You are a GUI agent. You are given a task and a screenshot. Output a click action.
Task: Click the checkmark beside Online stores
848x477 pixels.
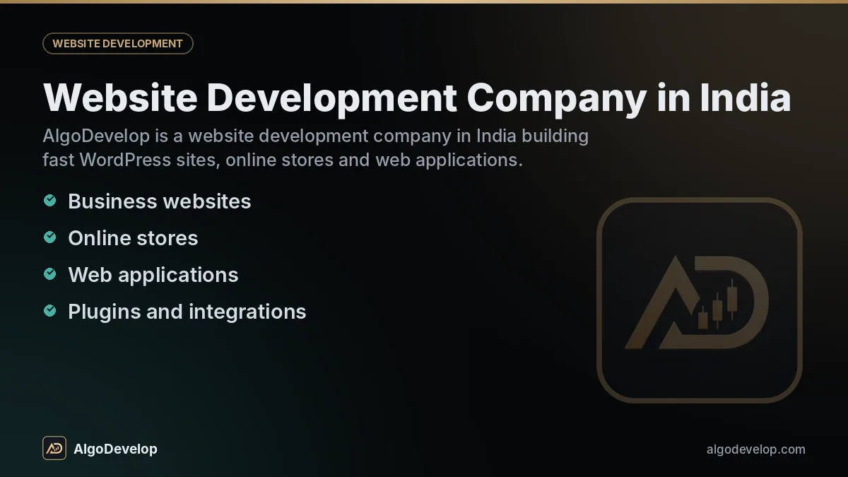click(x=49, y=237)
